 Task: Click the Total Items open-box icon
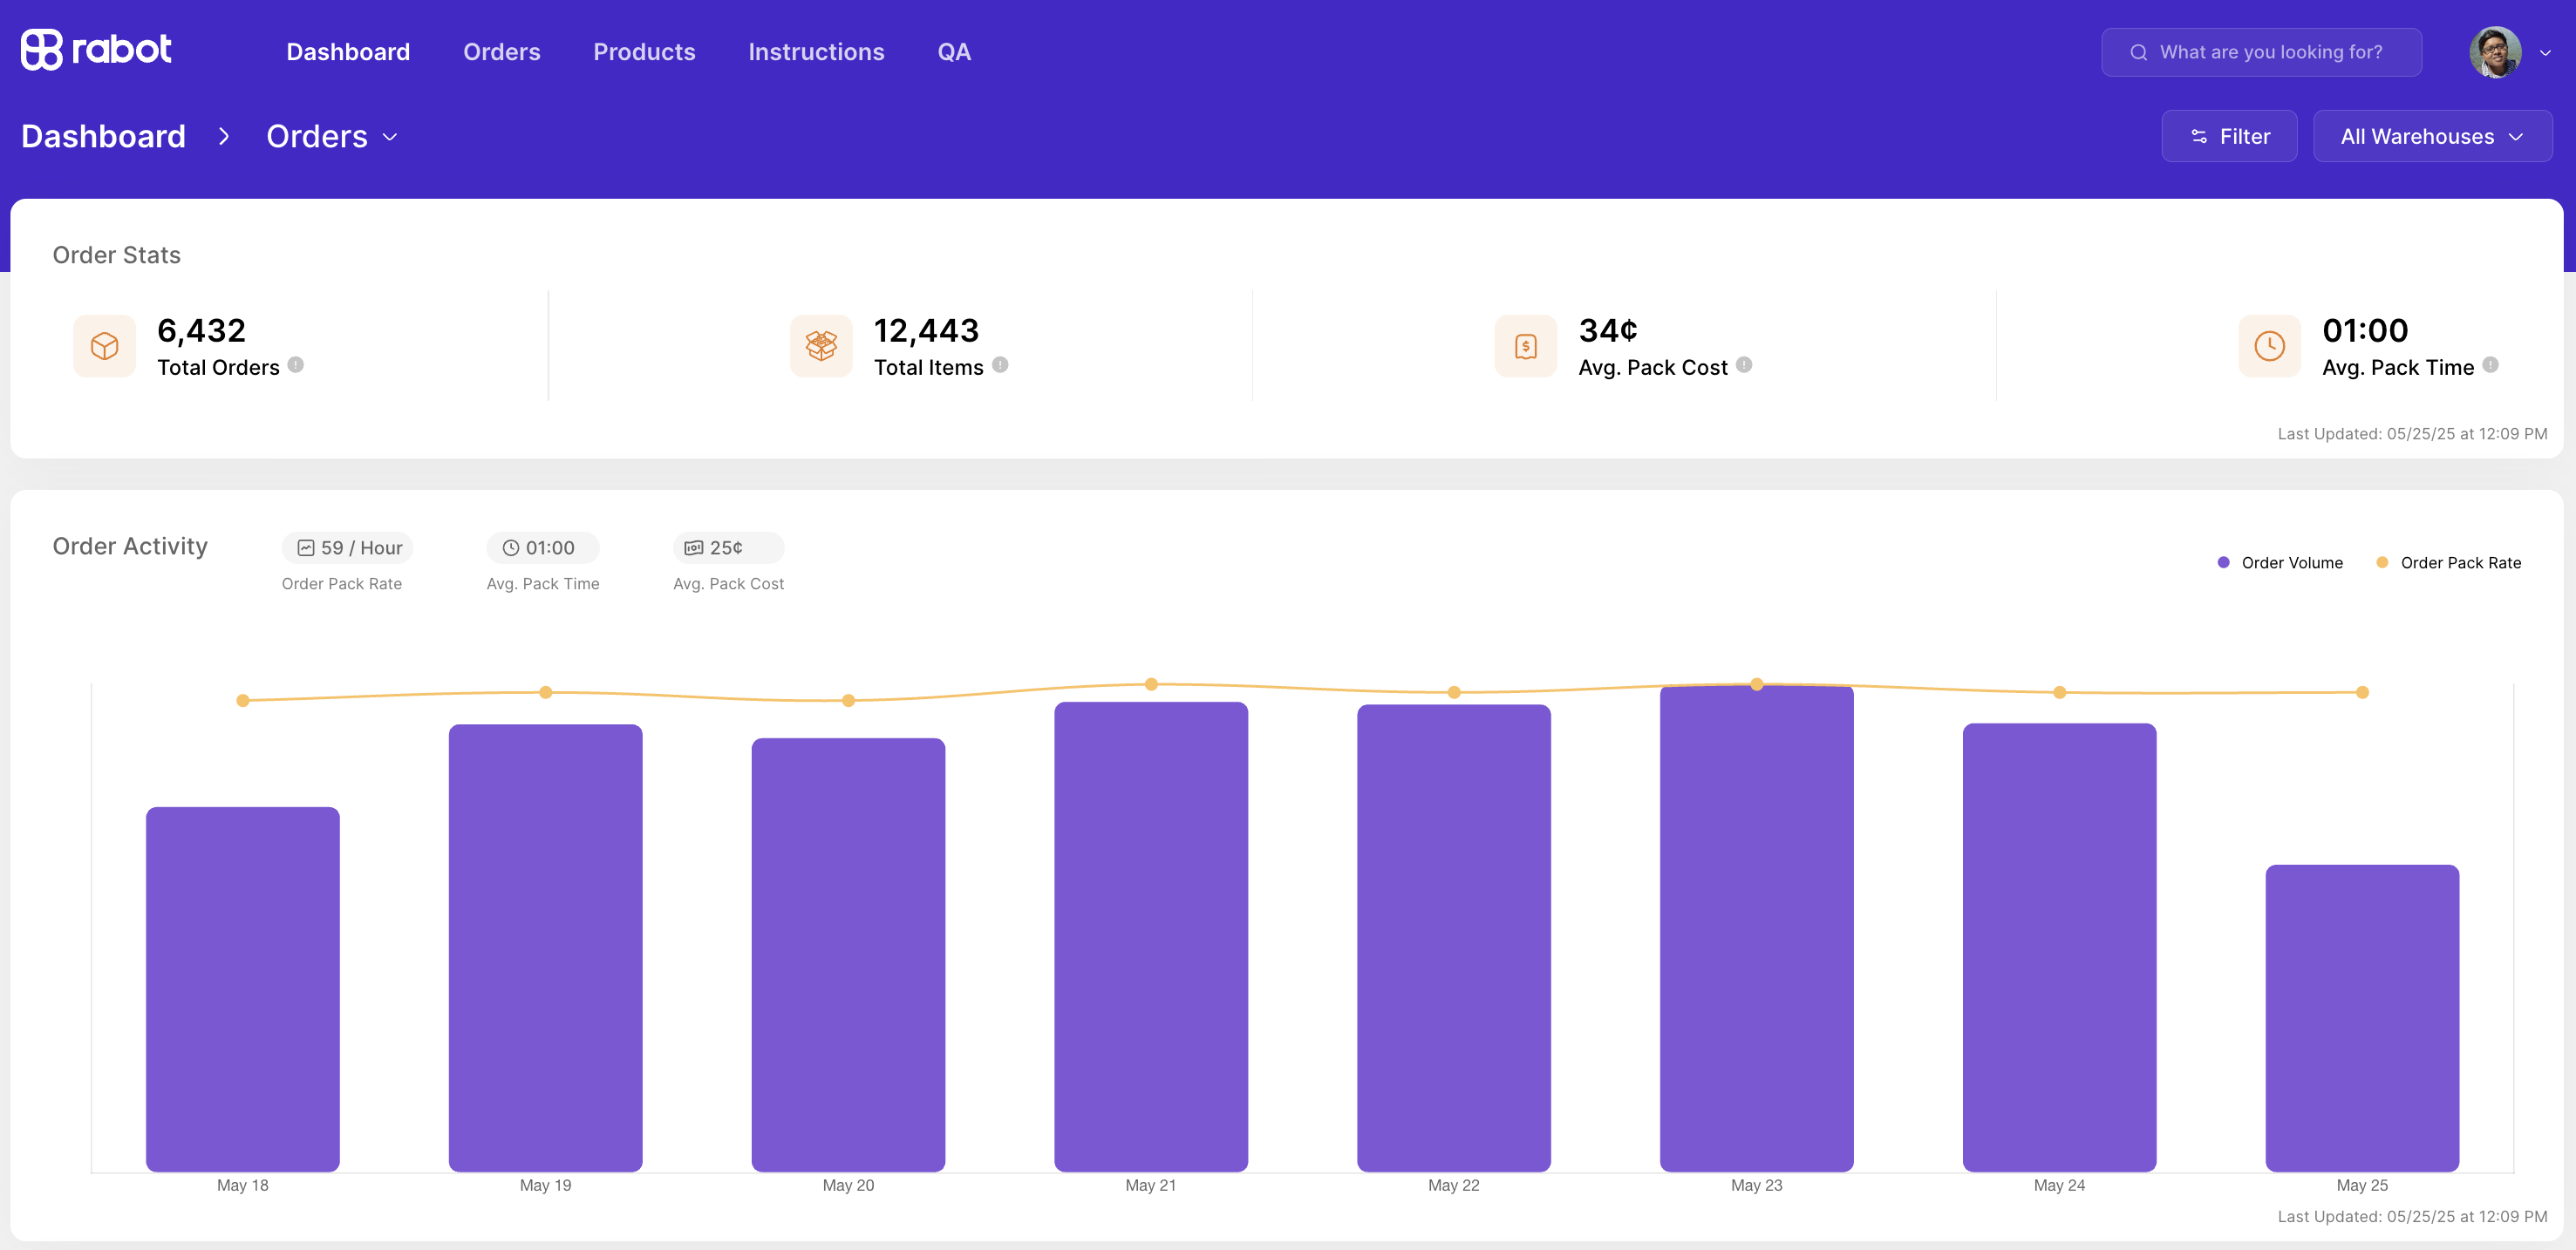pos(821,346)
